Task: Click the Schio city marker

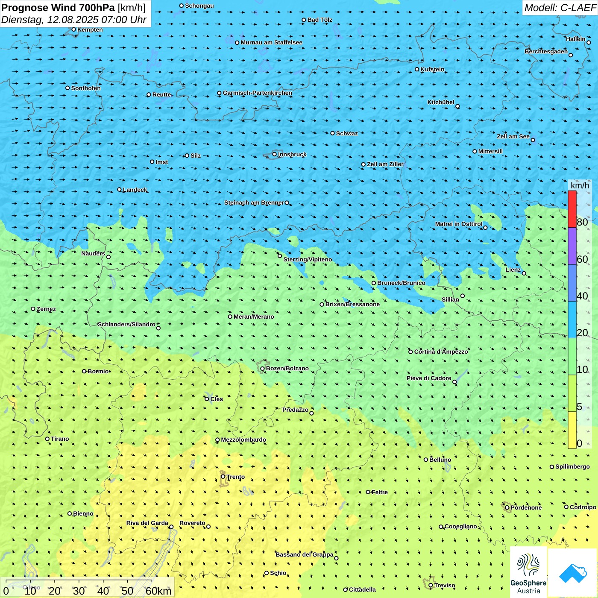Action: pyautogui.click(x=267, y=573)
